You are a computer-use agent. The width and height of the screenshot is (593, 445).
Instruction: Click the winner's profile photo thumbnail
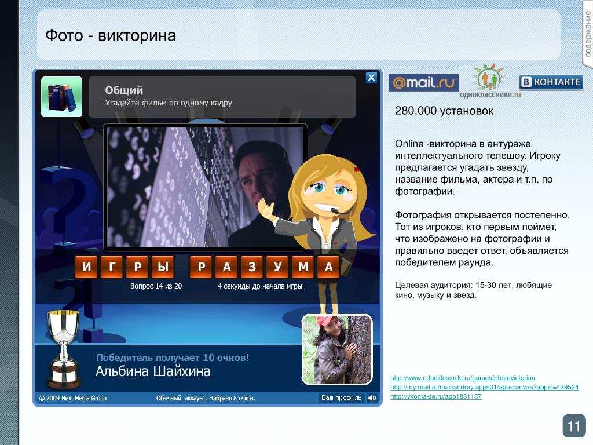tap(338, 349)
